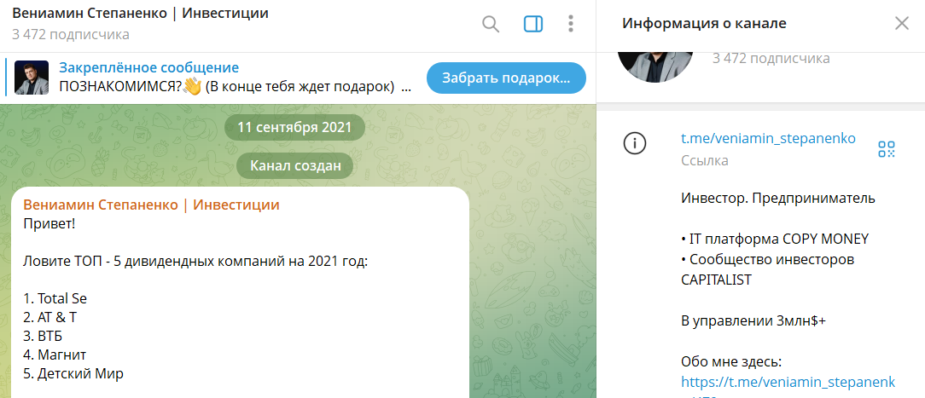The height and width of the screenshot is (398, 925).
Task: Click subscriber count under channel title
Action: (71, 35)
